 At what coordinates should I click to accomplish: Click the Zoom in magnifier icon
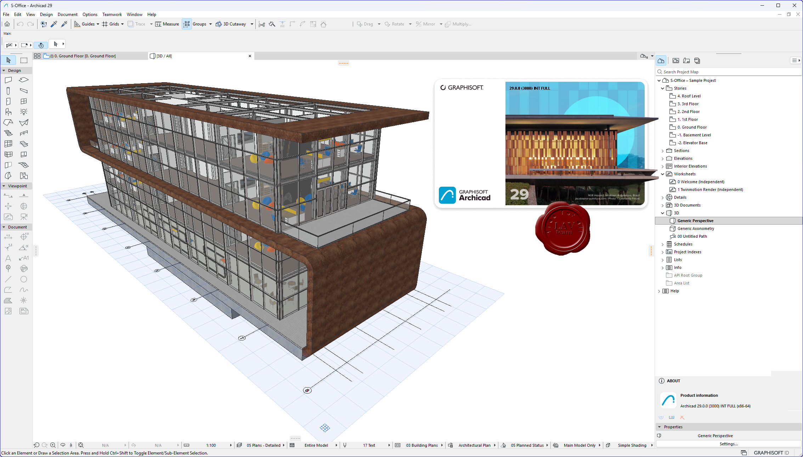pos(53,445)
